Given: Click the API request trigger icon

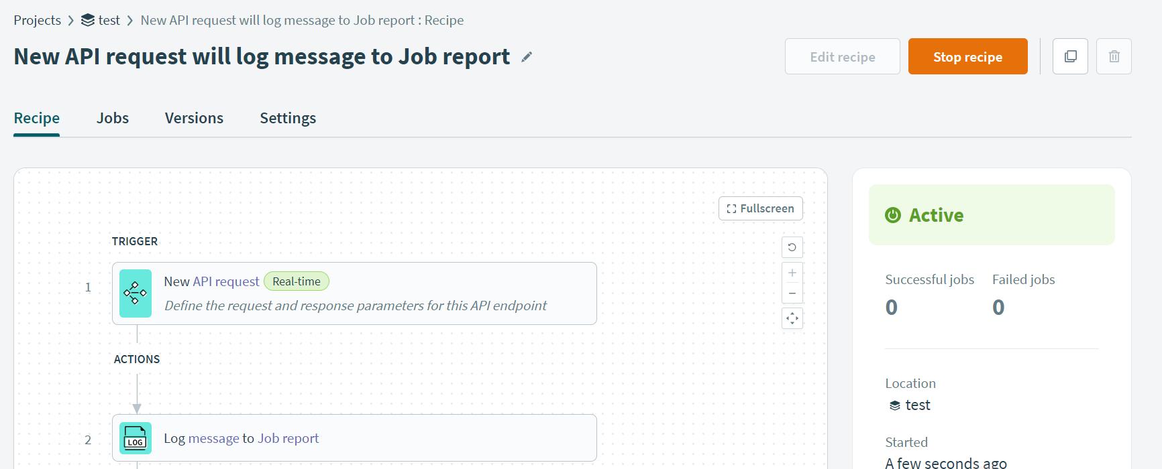Looking at the screenshot, I should coord(135,293).
